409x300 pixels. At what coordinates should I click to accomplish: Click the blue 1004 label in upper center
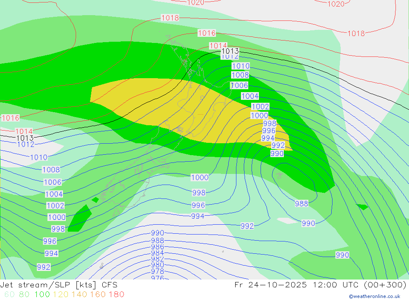point(250,96)
